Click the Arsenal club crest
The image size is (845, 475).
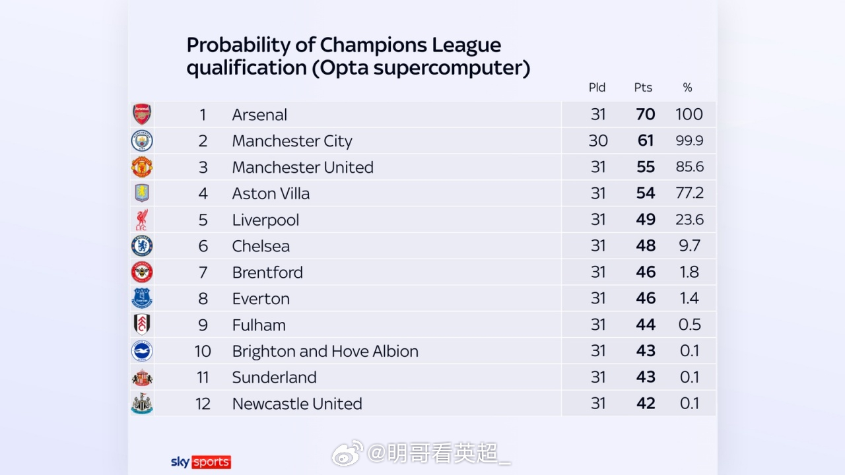click(142, 114)
